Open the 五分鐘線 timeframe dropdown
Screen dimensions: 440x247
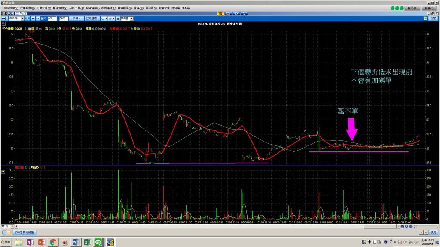click(92, 18)
